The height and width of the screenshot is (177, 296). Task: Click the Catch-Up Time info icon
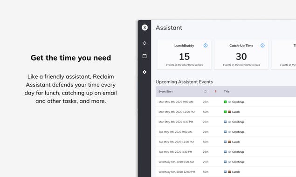262,46
